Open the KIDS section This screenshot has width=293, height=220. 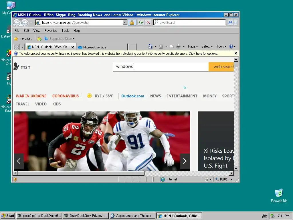[x=56, y=104]
